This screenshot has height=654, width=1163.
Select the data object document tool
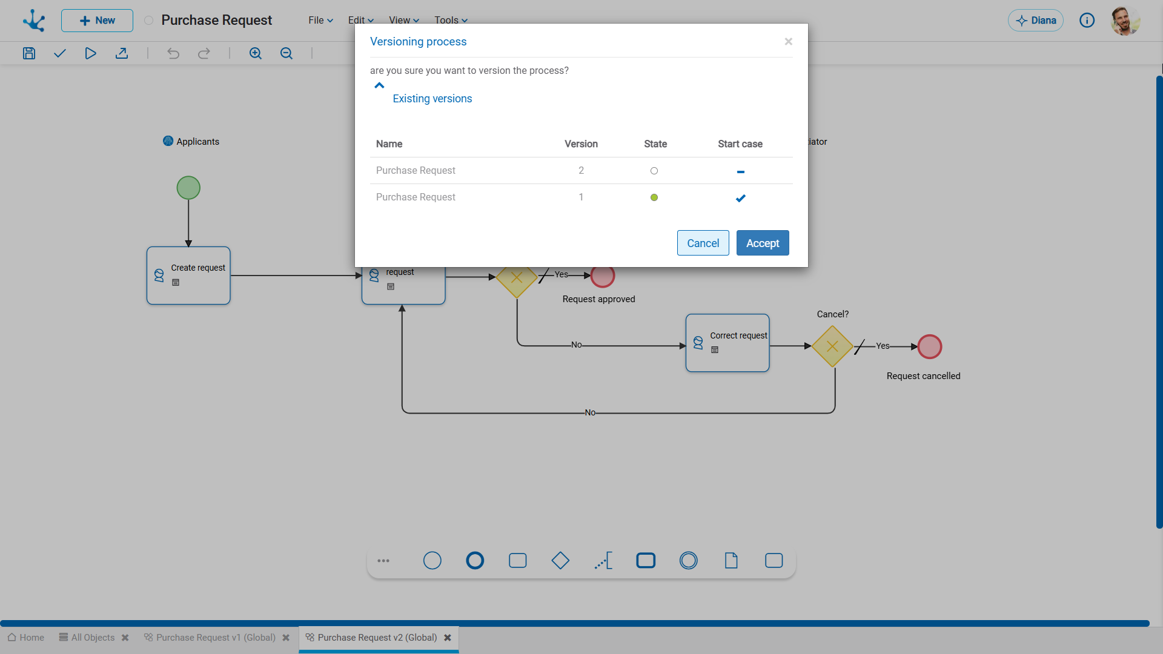click(x=731, y=561)
